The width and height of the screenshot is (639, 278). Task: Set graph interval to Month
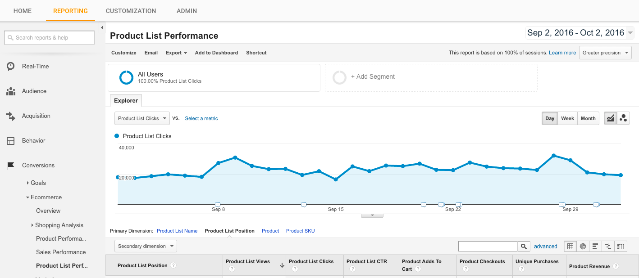pos(588,118)
